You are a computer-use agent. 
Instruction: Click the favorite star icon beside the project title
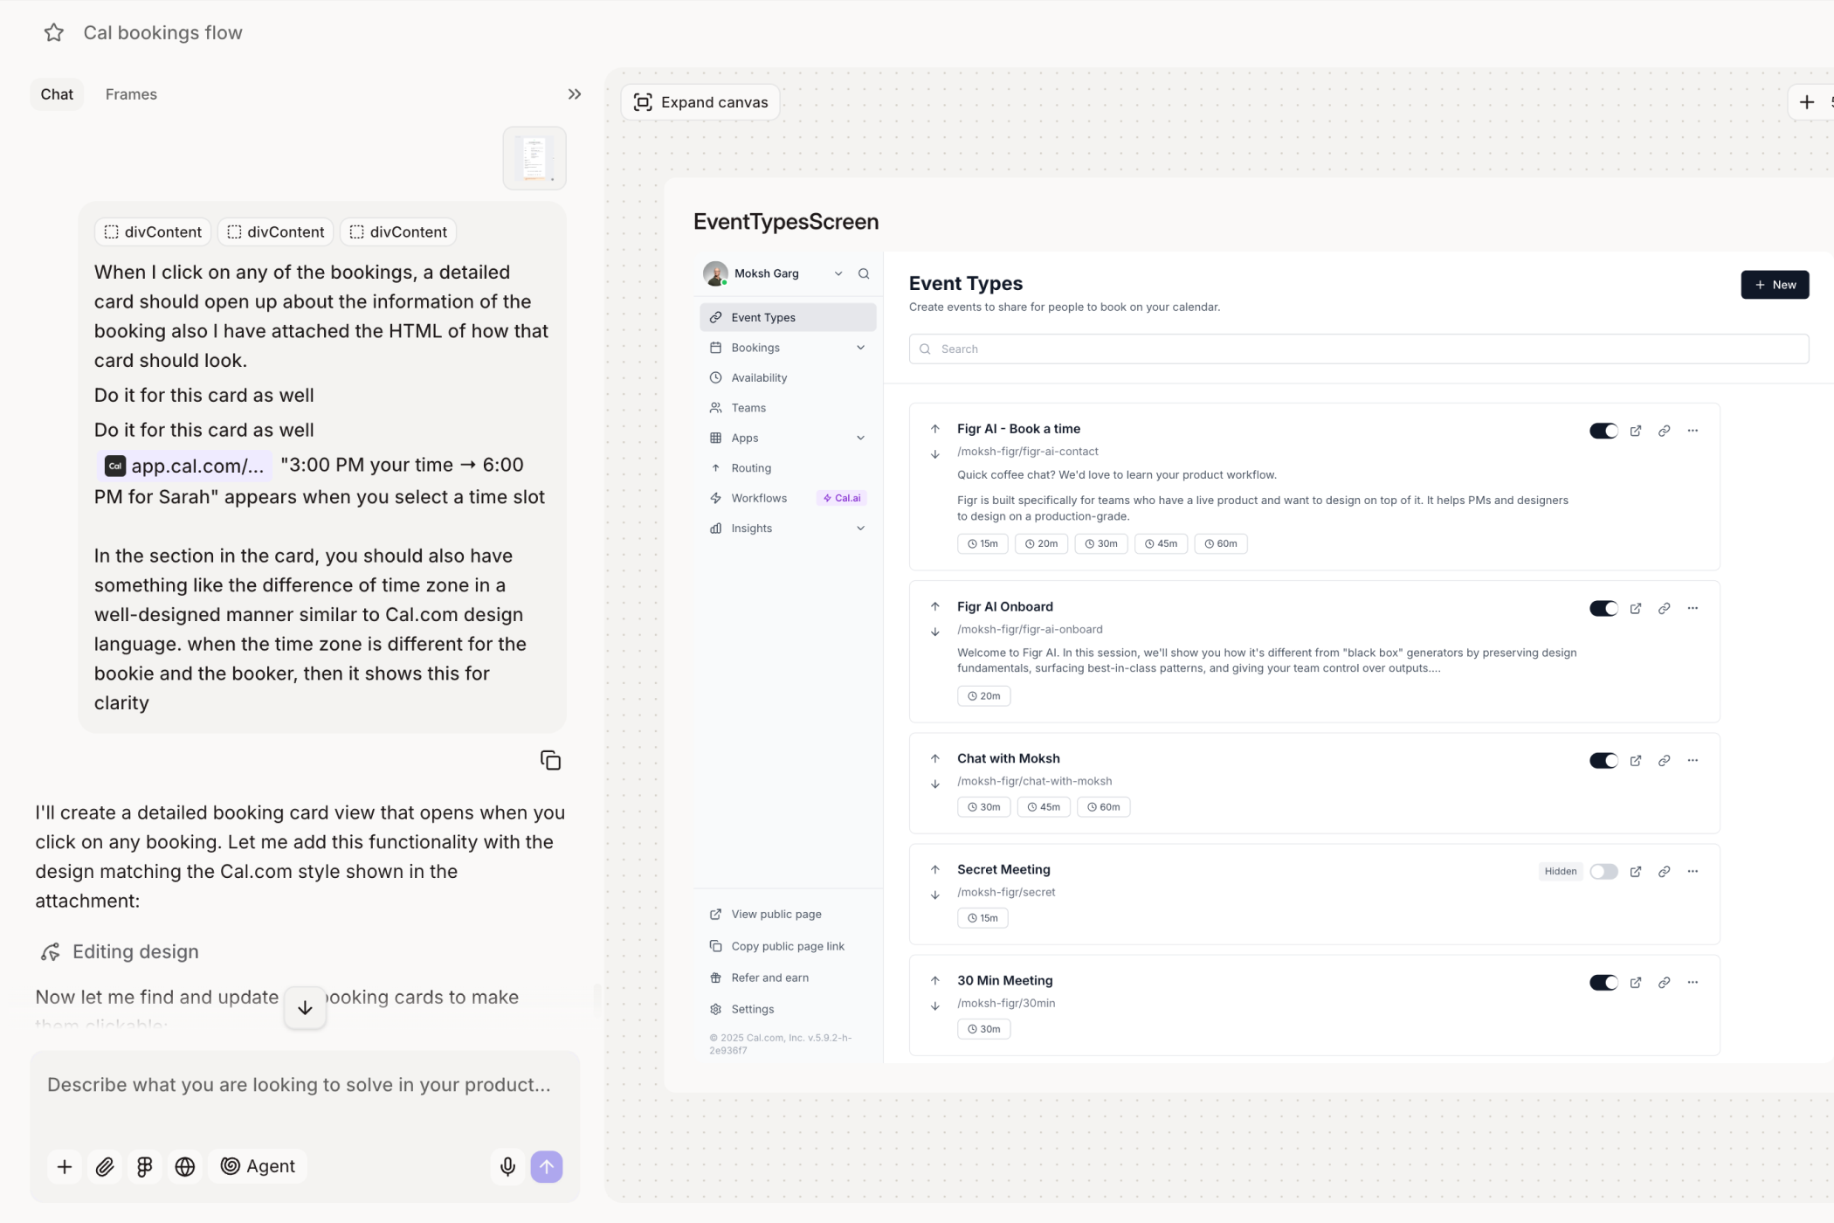tap(54, 33)
